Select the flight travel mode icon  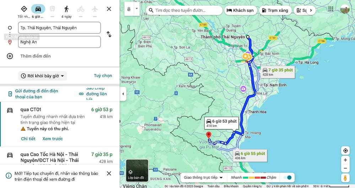95,9
